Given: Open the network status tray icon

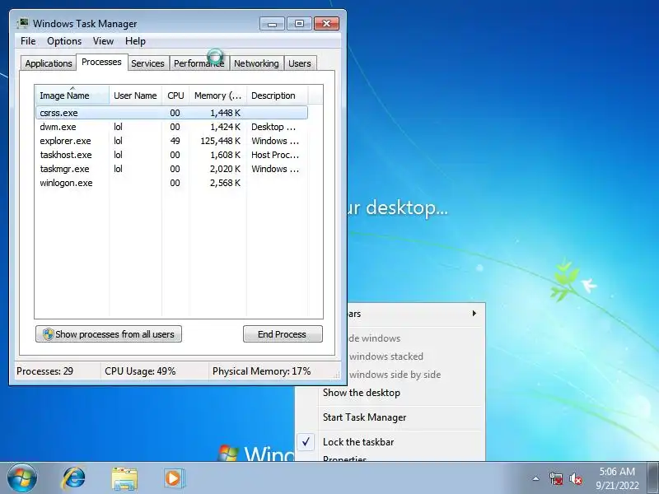Looking at the screenshot, I should (x=555, y=478).
